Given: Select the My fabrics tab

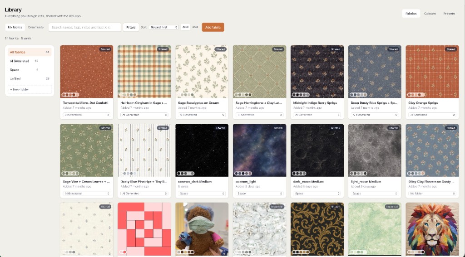Looking at the screenshot, I should (15, 27).
